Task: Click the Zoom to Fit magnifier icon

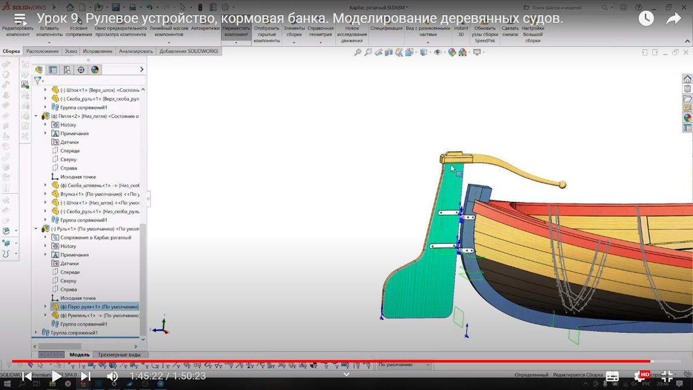Action: coord(358,53)
